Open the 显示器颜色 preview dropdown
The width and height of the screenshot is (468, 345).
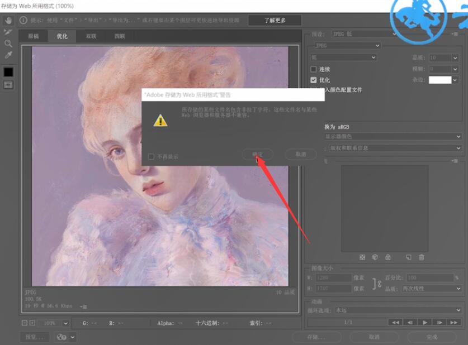(393, 136)
